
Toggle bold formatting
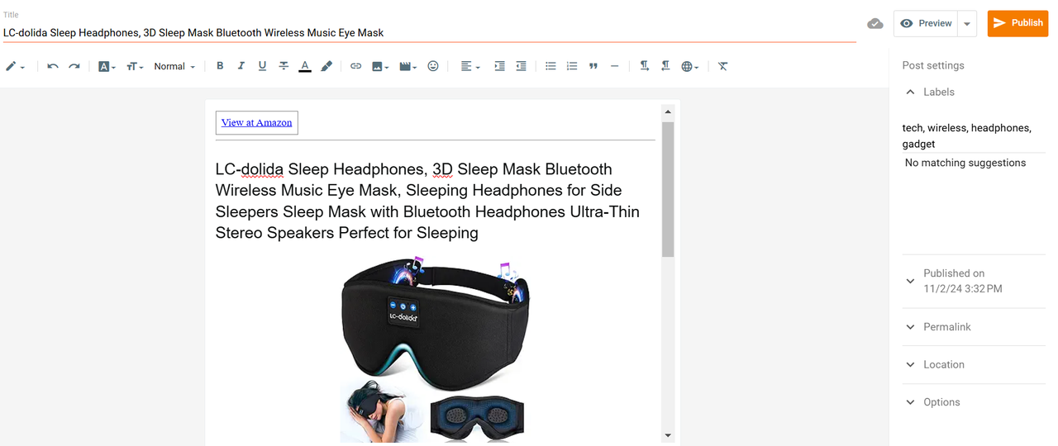[x=220, y=66]
